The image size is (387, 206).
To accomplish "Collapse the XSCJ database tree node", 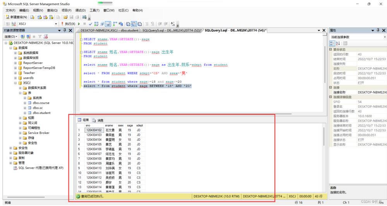I will coord(15,83).
